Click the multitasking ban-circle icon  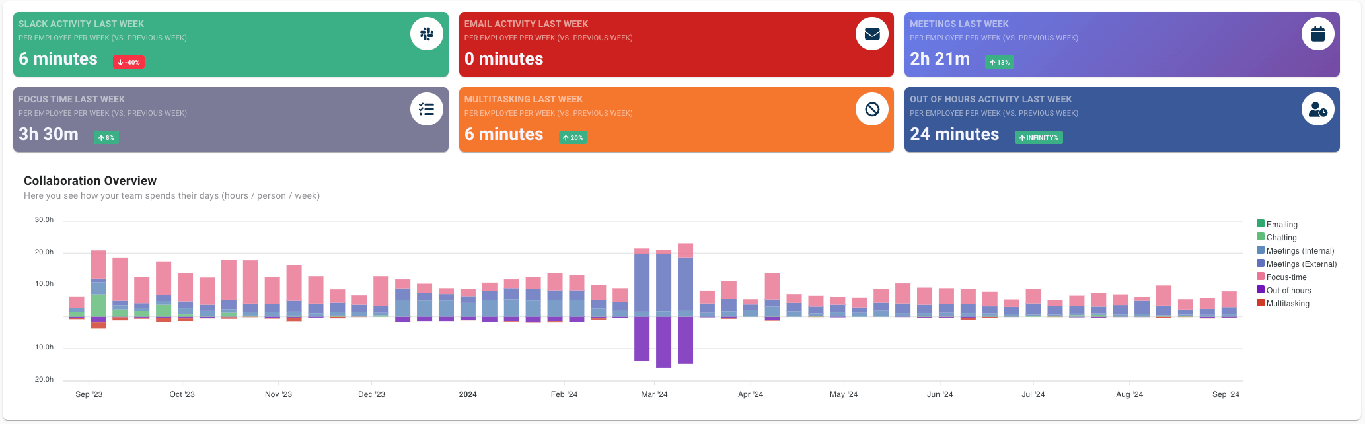pyautogui.click(x=871, y=109)
